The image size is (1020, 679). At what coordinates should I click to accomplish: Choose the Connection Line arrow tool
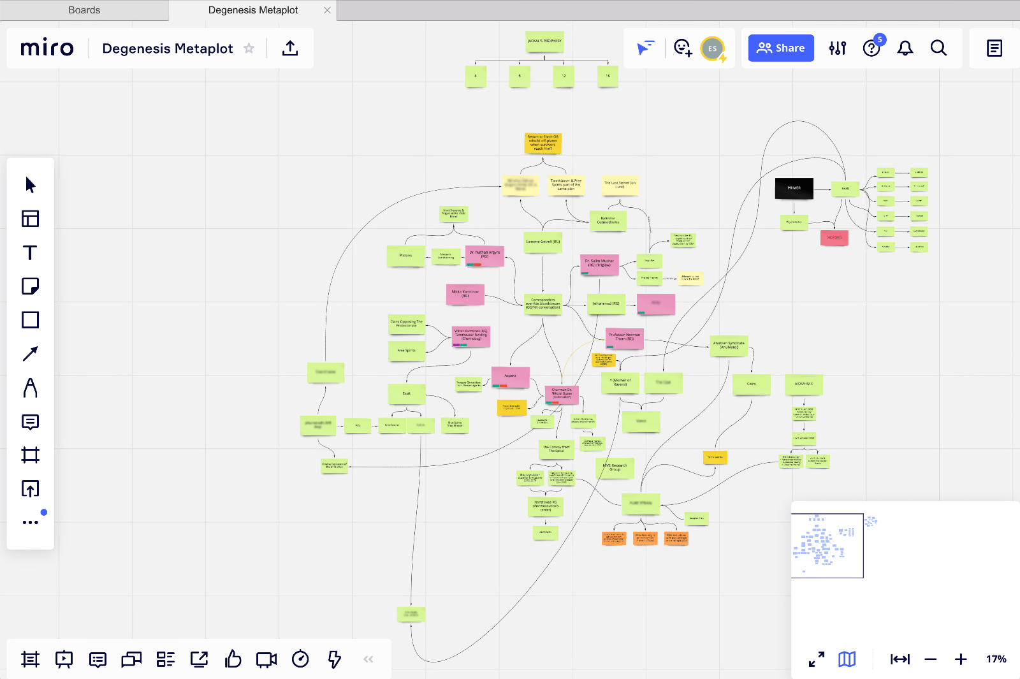tap(30, 354)
